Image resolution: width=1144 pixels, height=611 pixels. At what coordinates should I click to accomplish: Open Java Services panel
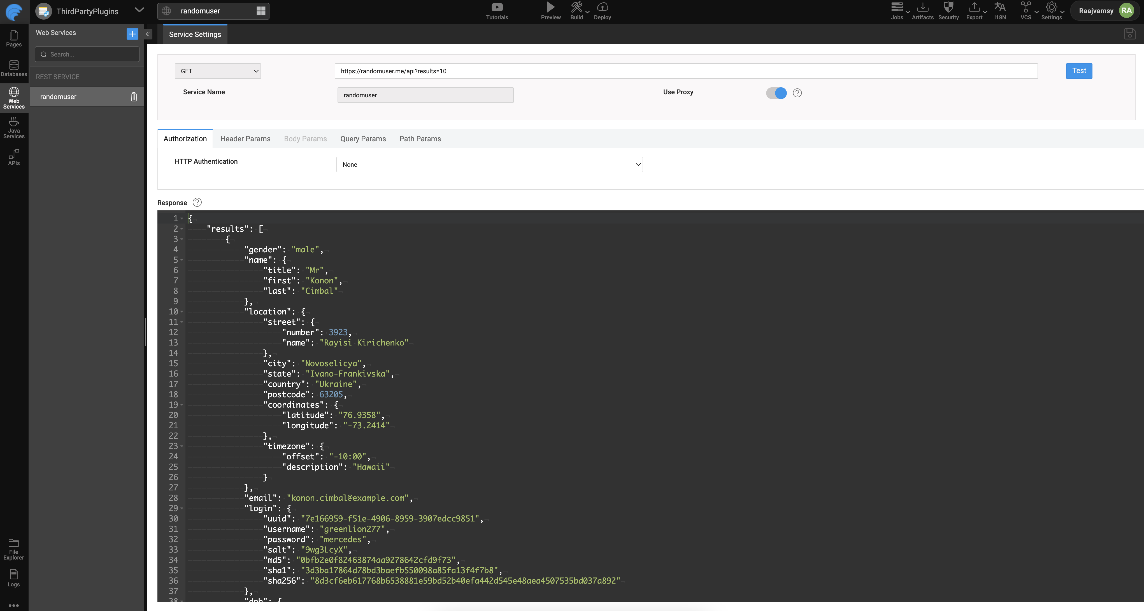[14, 127]
